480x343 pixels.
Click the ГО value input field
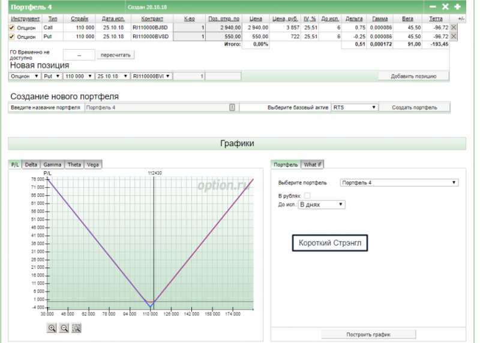click(x=79, y=55)
